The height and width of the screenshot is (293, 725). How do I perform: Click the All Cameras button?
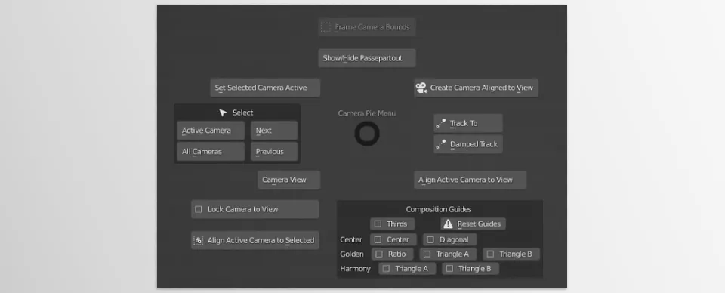coord(211,152)
